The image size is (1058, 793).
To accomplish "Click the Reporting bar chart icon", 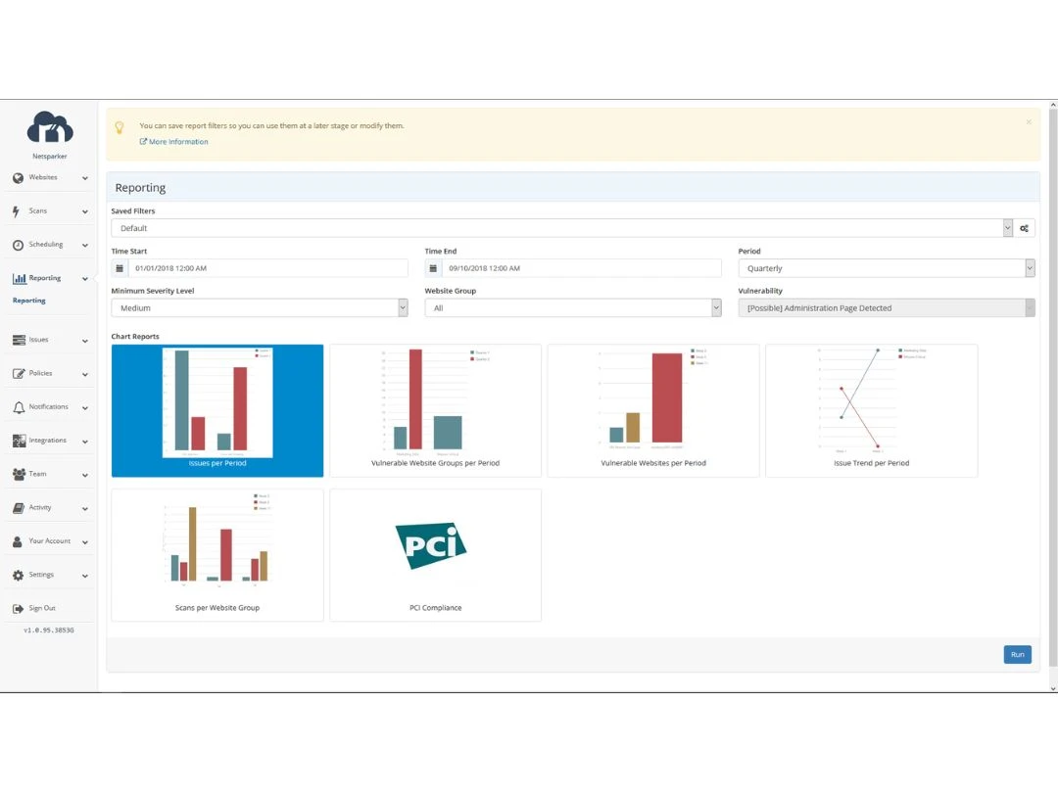I will coord(19,278).
